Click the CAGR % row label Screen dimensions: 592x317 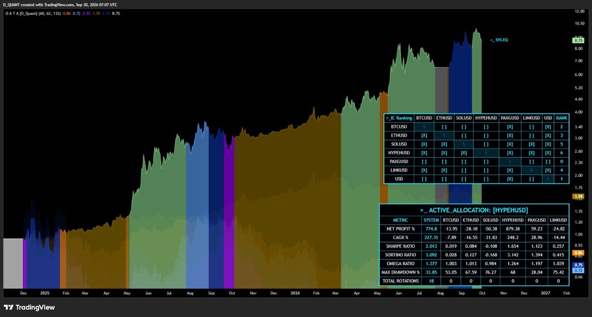pos(400,237)
